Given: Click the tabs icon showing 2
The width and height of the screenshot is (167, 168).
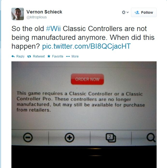Looking at the screenshot, I should point(111,138).
